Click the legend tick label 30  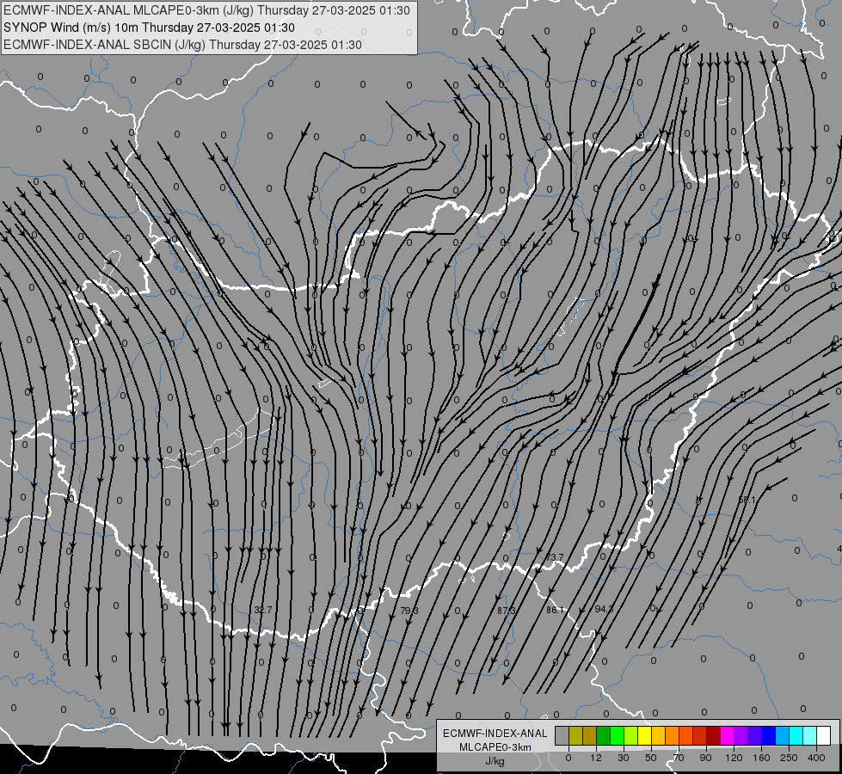[623, 758]
